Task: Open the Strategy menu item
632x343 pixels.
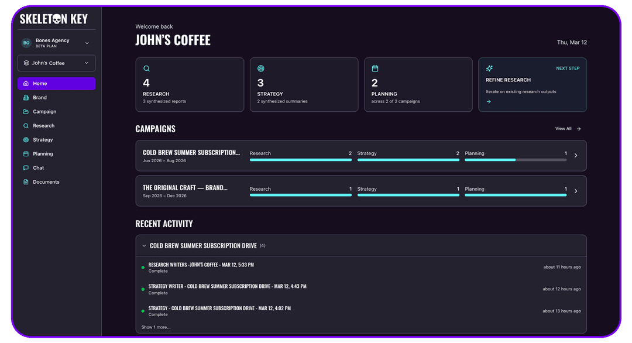Action: (x=56, y=140)
